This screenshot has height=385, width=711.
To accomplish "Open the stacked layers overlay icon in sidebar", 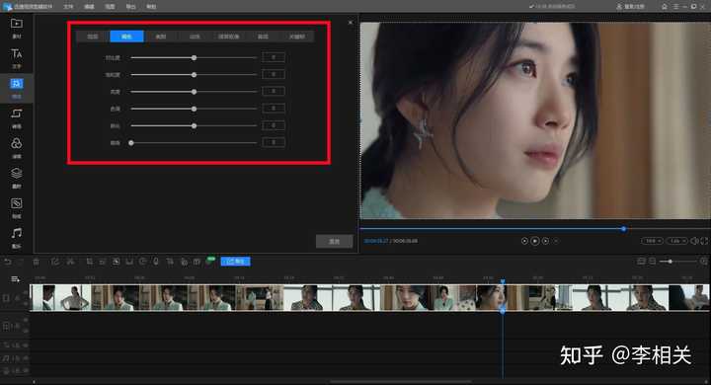I will click(17, 173).
